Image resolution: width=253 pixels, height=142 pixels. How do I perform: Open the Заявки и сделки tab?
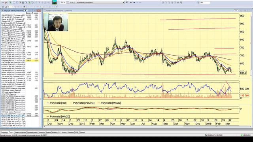click(20, 133)
